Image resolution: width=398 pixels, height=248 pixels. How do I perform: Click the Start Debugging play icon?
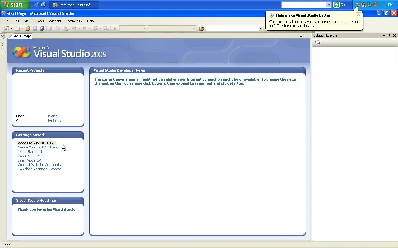[115, 29]
